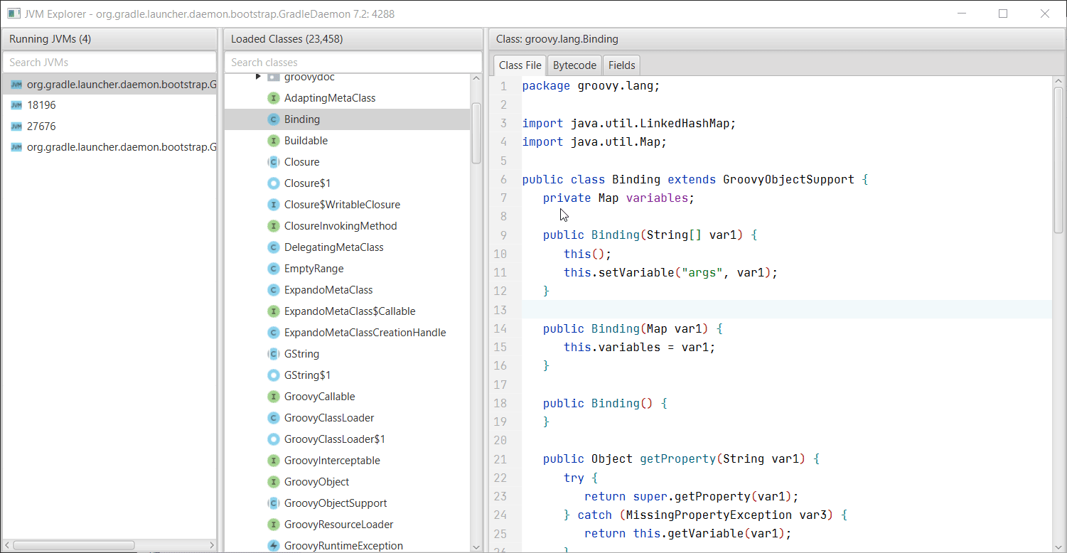Click the GroovyObject interface icon
The height and width of the screenshot is (553, 1067).
click(x=273, y=482)
